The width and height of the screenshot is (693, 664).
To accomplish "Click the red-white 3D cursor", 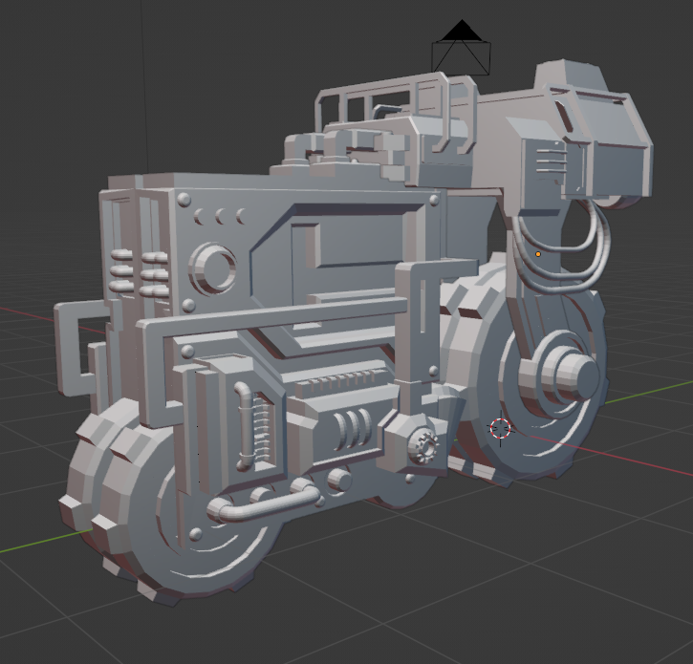I will coord(500,428).
